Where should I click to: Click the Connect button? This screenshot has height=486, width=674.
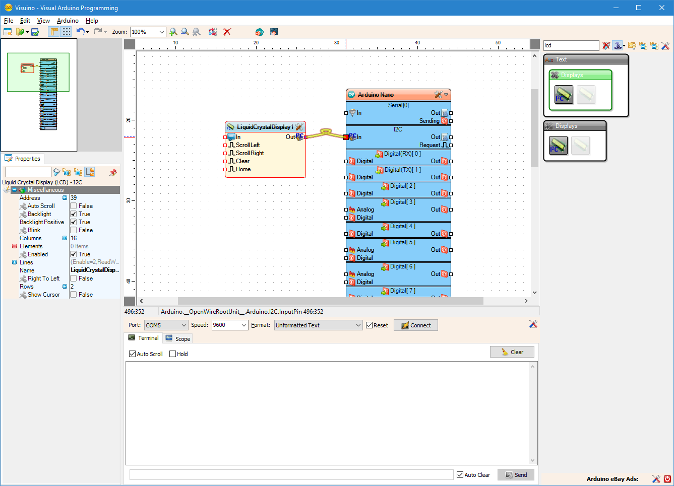pyautogui.click(x=416, y=325)
